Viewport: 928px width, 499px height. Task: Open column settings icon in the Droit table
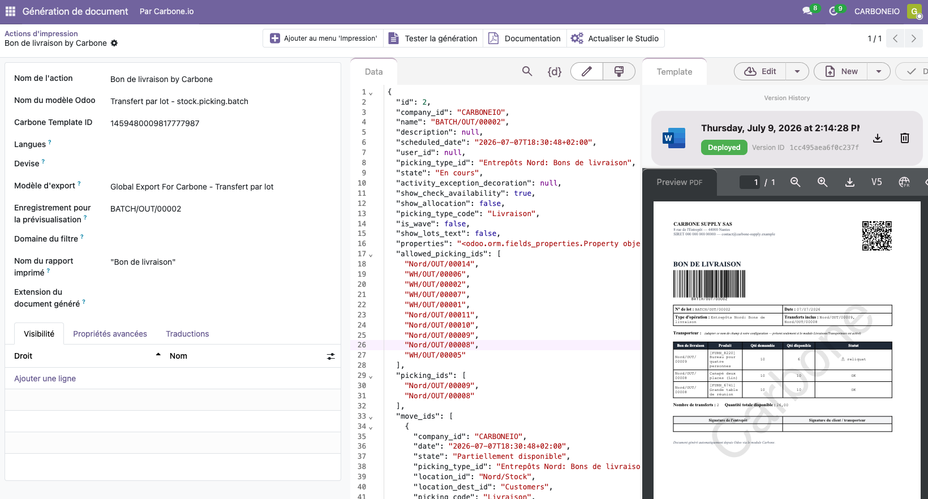point(331,356)
